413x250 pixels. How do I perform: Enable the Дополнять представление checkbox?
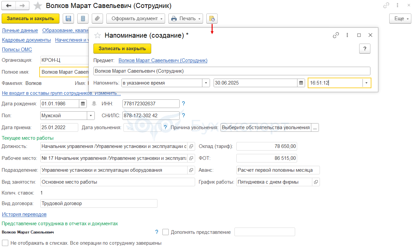(166, 232)
